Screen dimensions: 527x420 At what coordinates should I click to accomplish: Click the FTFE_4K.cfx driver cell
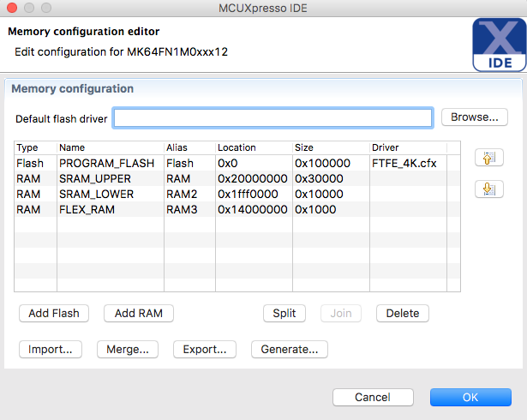(x=406, y=163)
